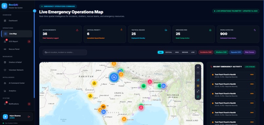264x125 pixels.
Task: Click the Critical Priority flame icon
Action: (x=122, y=30)
